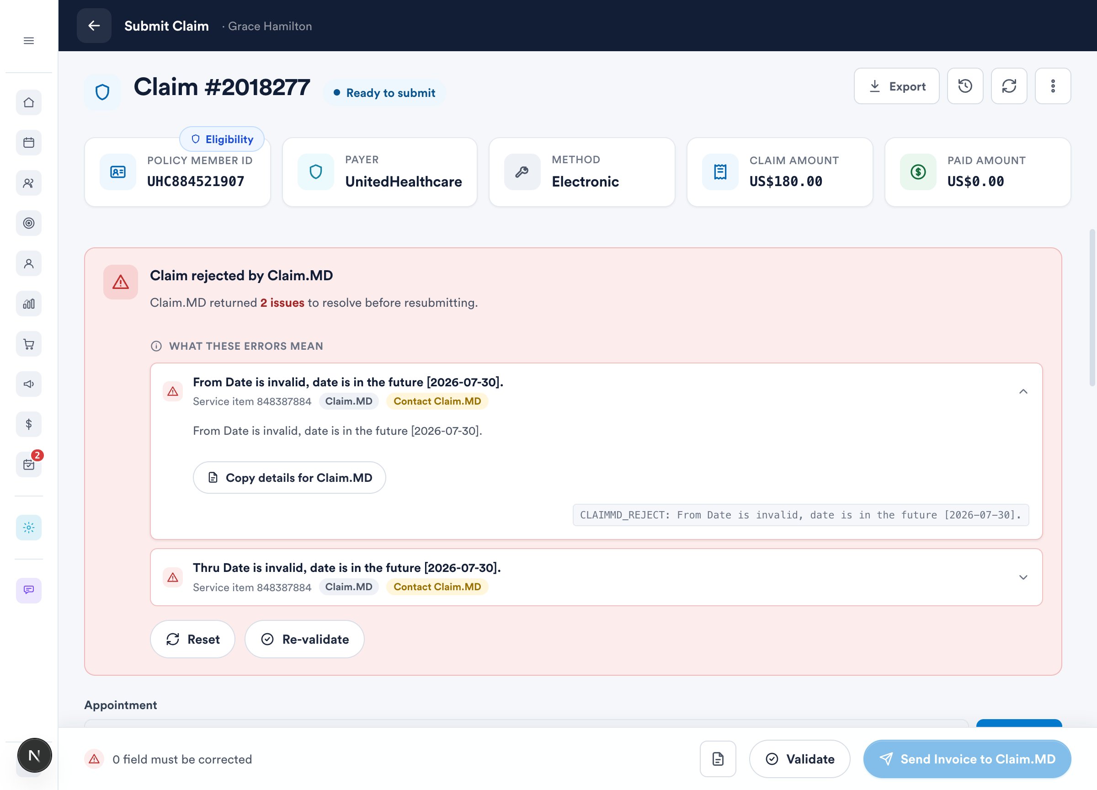
Task: Open the shopping cart sidebar icon
Action: pos(28,344)
